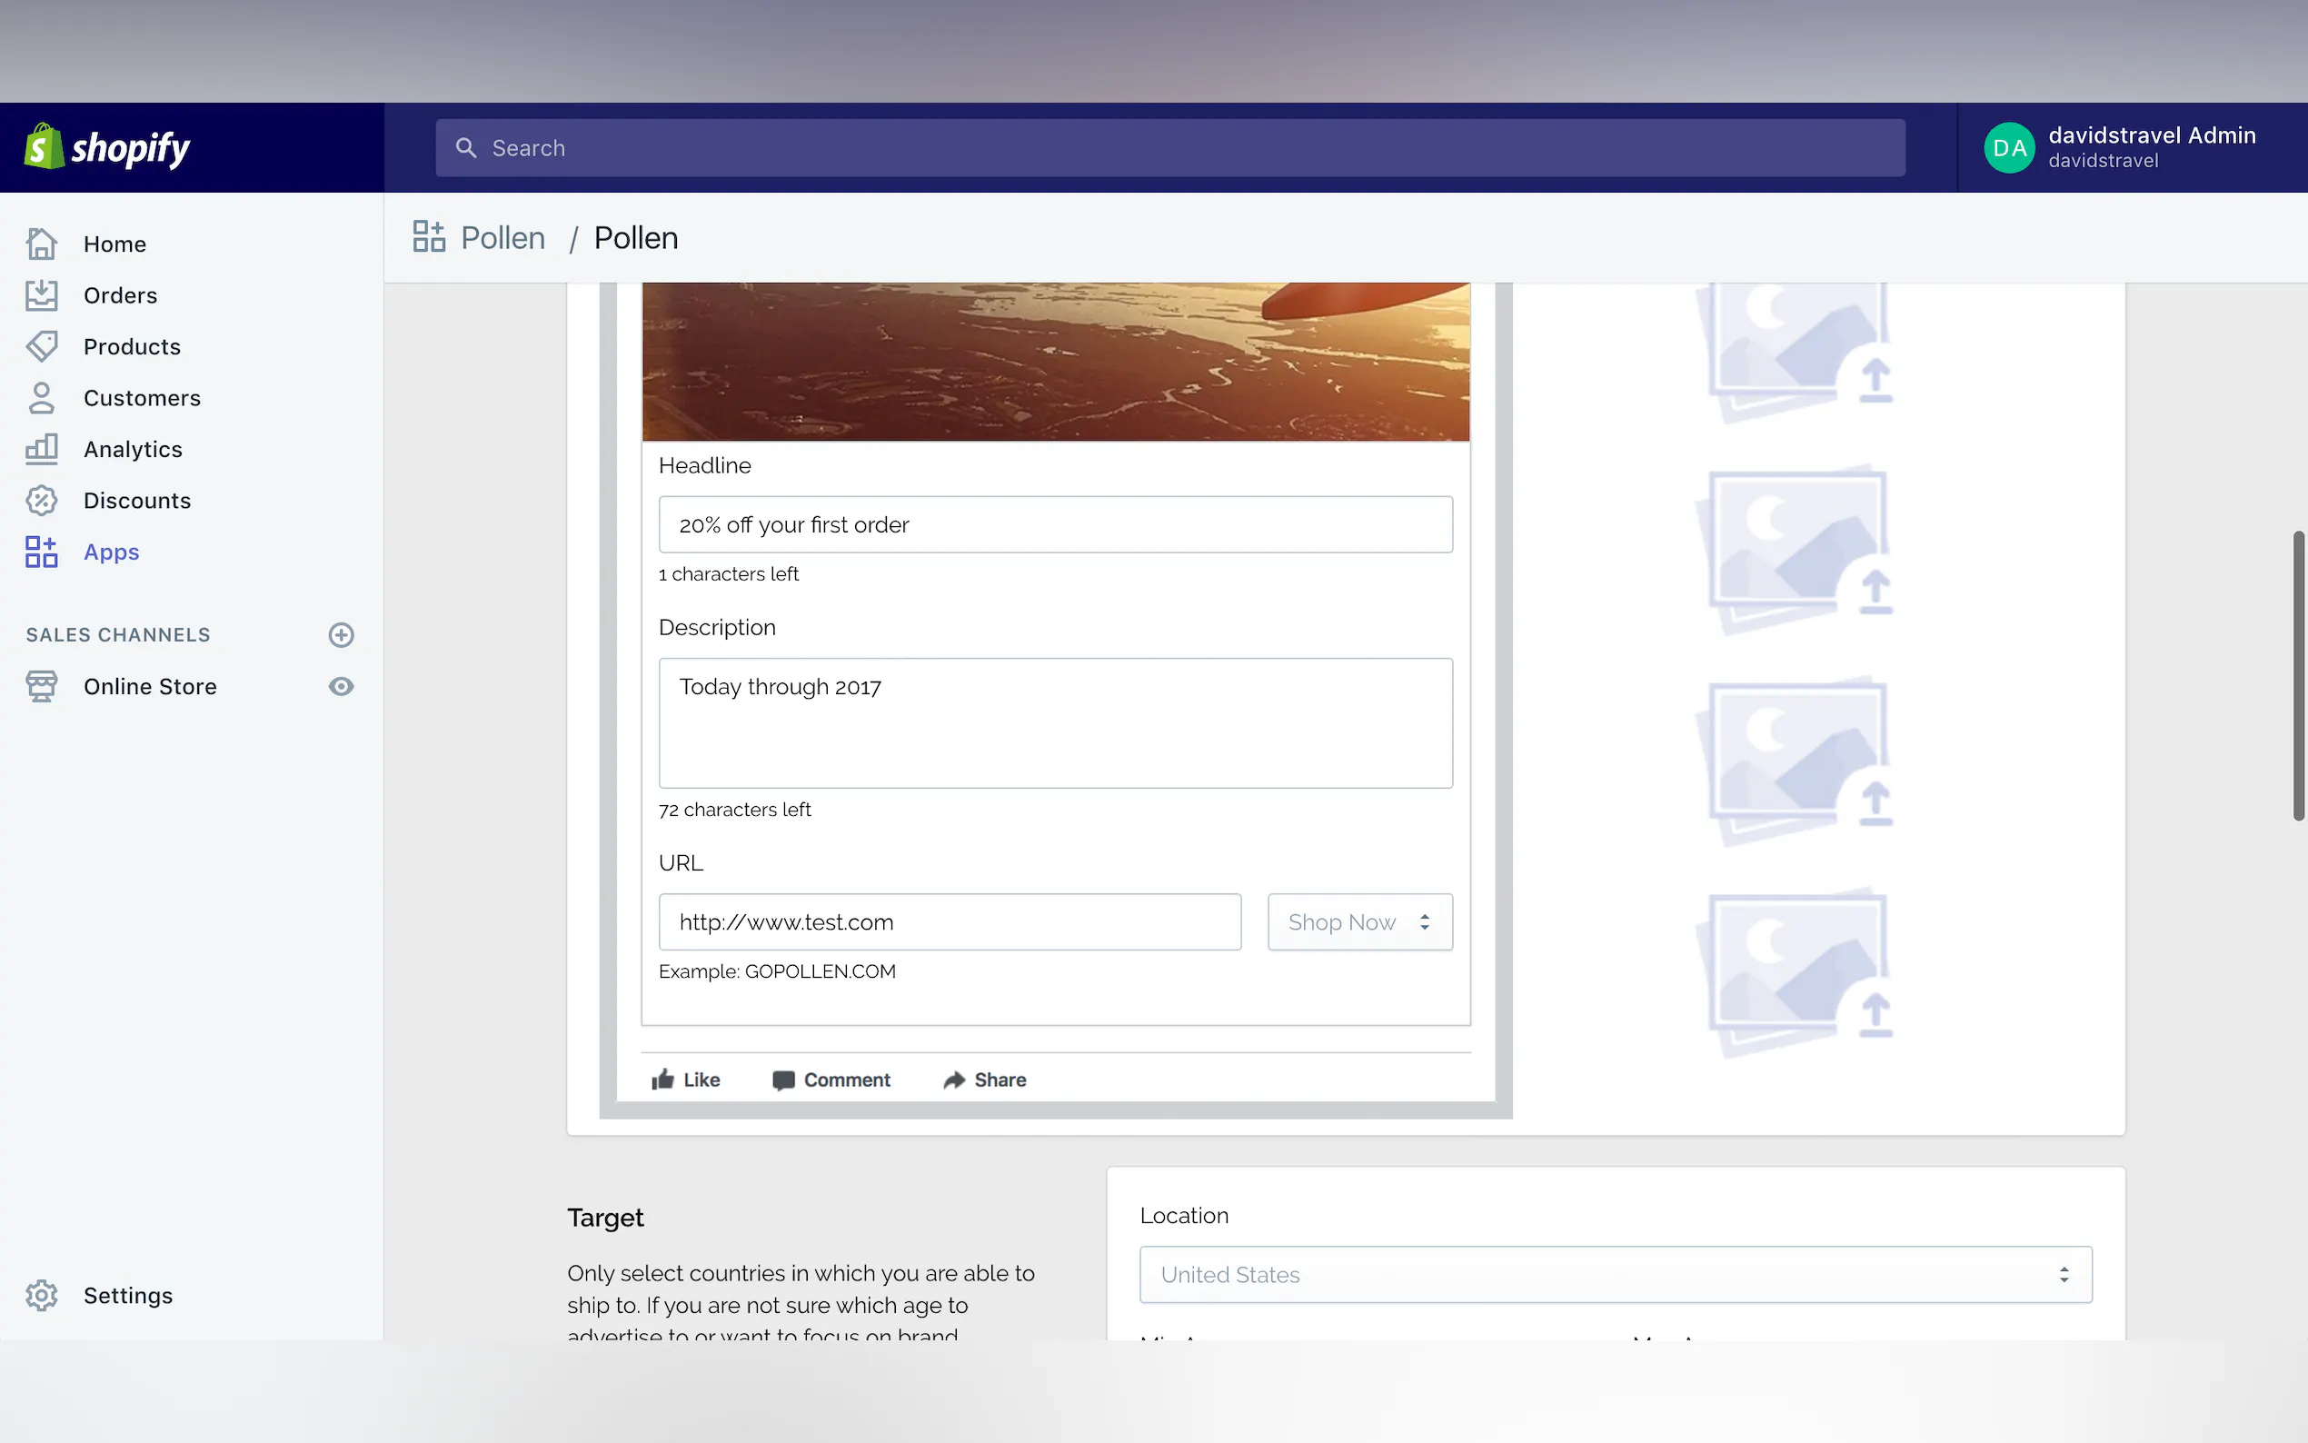
Task: Click the bottom image upload placeholder
Action: pos(1796,972)
